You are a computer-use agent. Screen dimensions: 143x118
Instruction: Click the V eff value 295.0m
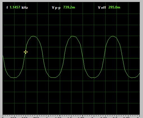(114, 7)
